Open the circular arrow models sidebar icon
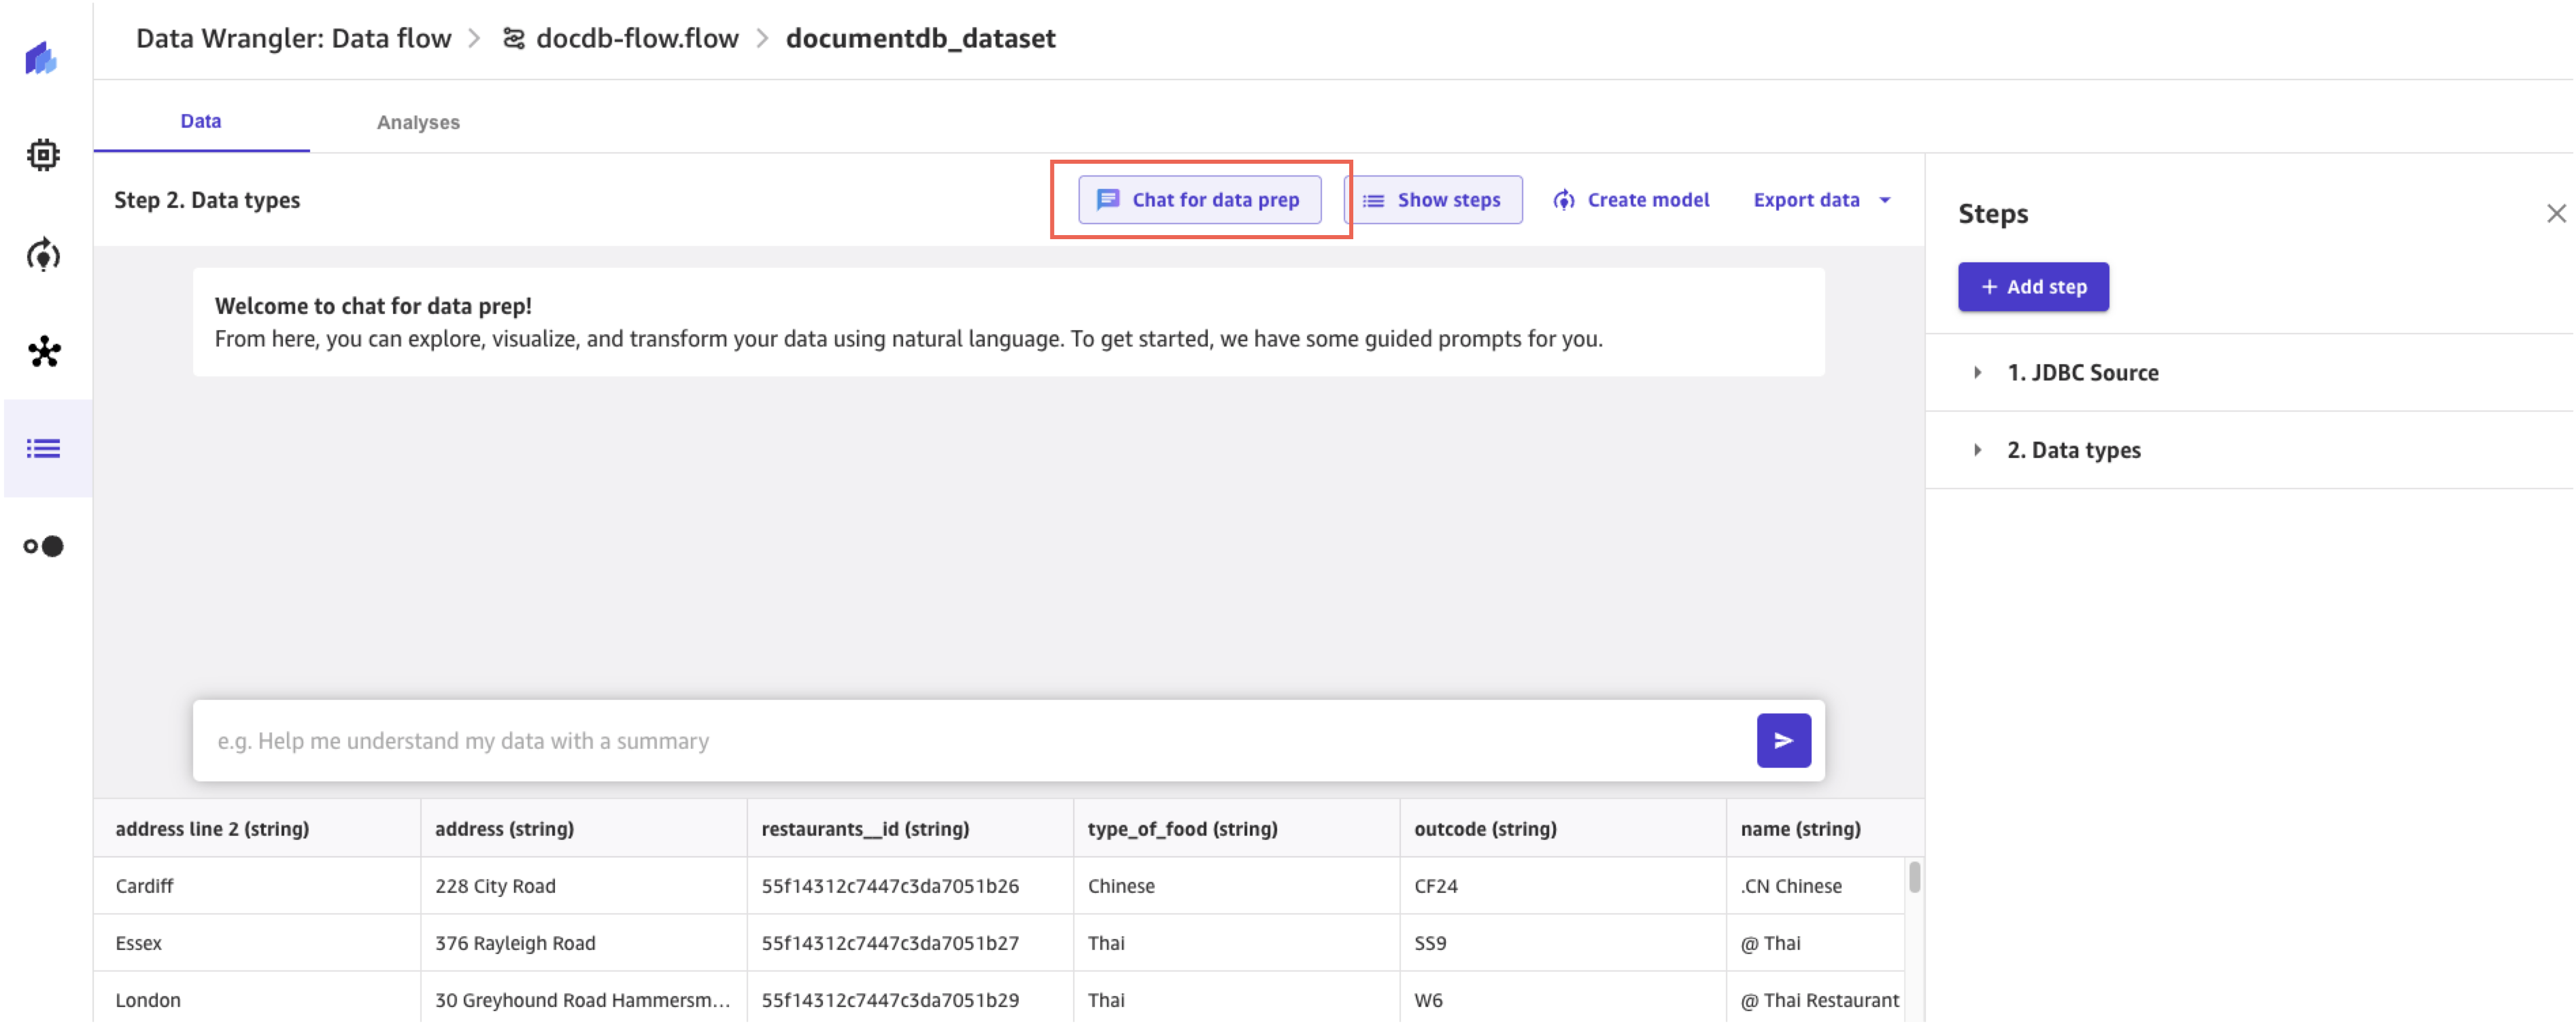Image resolution: width=2576 pixels, height=1026 pixels. tap(43, 255)
